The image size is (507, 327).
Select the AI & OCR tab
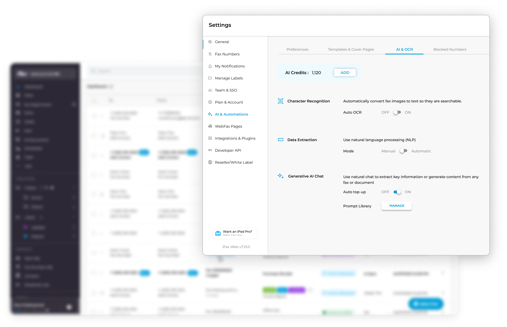click(404, 49)
